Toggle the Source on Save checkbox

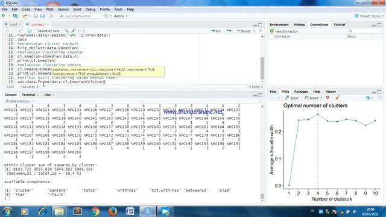point(36,31)
